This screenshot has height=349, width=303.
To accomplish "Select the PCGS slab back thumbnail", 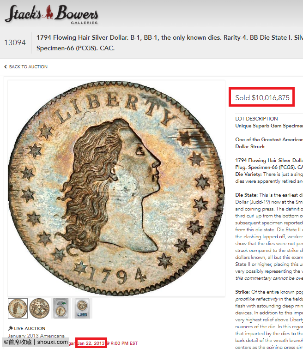I will click(x=82, y=308).
